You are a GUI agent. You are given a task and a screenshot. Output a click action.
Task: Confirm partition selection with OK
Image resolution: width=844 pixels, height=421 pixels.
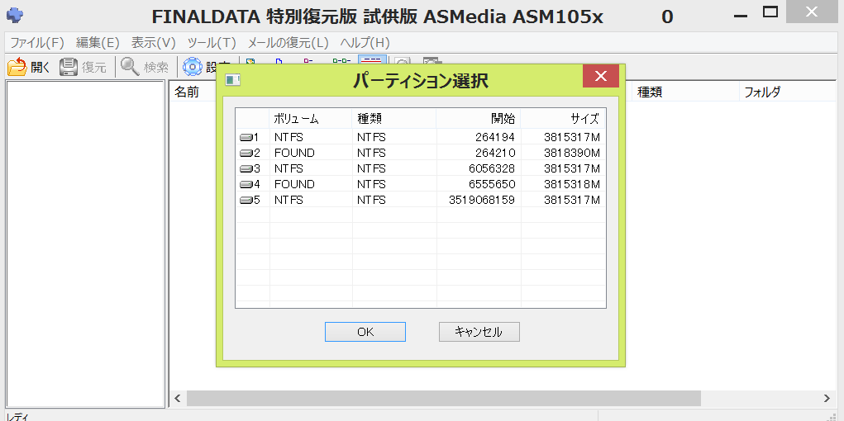click(x=365, y=332)
